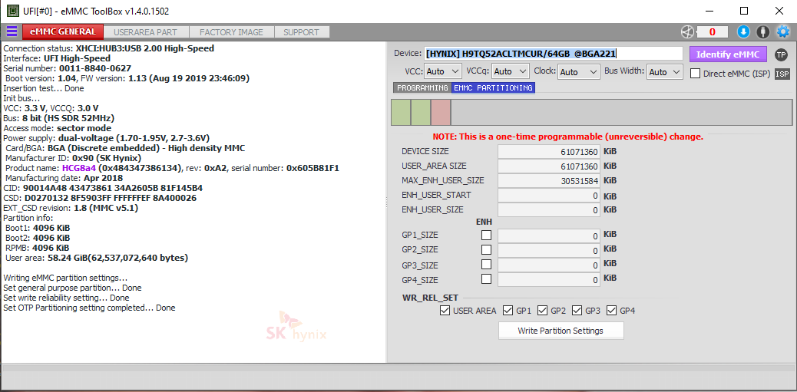The width and height of the screenshot is (797, 392).
Task: Click Set OTP Partitioning setting completed line
Action: point(90,308)
